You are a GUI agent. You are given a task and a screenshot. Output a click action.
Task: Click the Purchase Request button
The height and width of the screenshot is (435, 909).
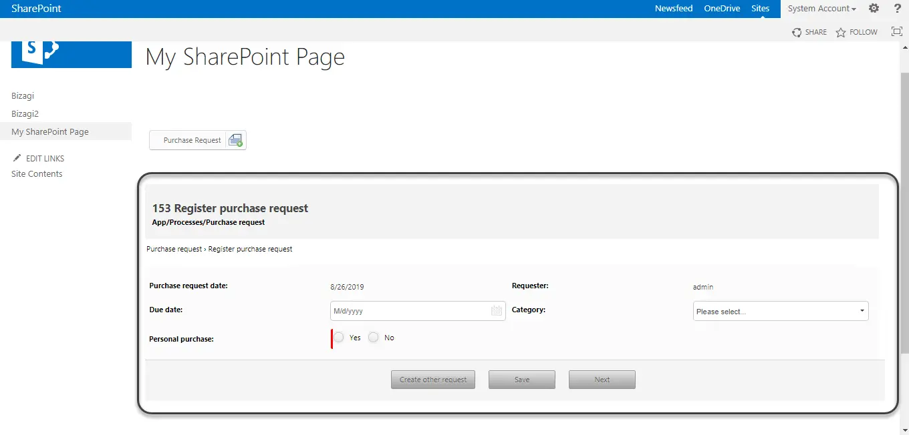pyautogui.click(x=197, y=140)
